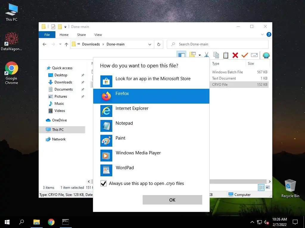Open Documents in navigation pane
This screenshot has width=305, height=228.
(x=63, y=89)
